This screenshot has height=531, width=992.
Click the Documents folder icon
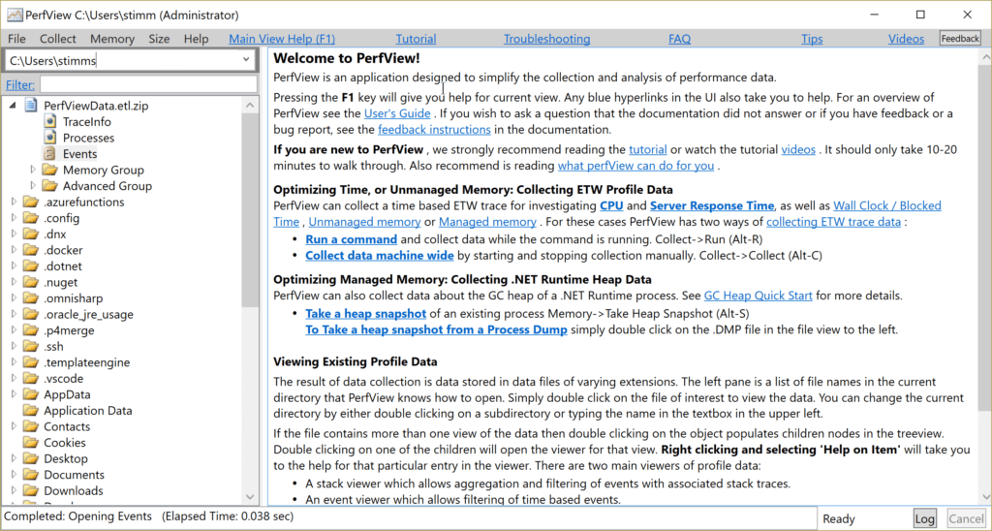pyautogui.click(x=31, y=475)
